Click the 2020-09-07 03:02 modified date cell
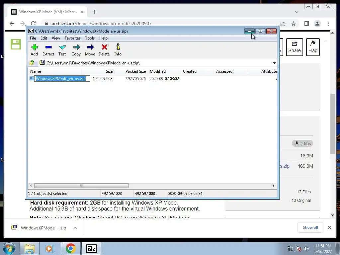This screenshot has height=255, width=340. pyautogui.click(x=164, y=78)
